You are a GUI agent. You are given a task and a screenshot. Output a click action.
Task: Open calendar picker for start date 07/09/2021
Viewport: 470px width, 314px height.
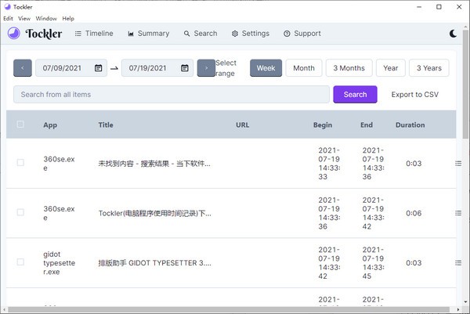(x=98, y=68)
